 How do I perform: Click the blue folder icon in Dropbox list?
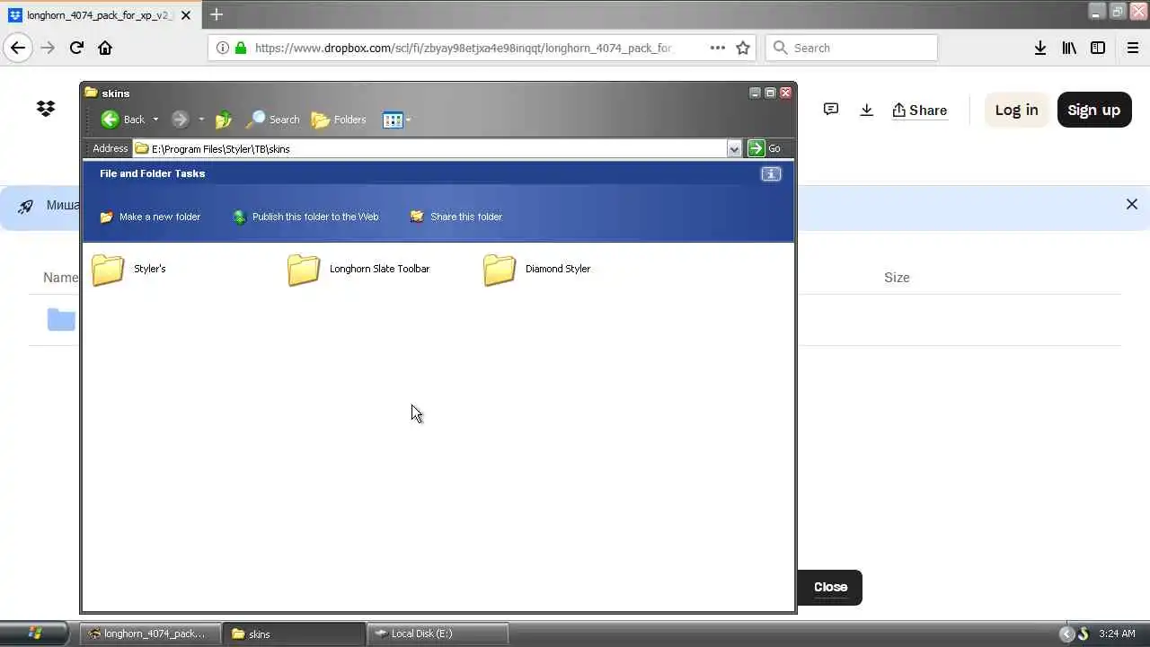(61, 319)
